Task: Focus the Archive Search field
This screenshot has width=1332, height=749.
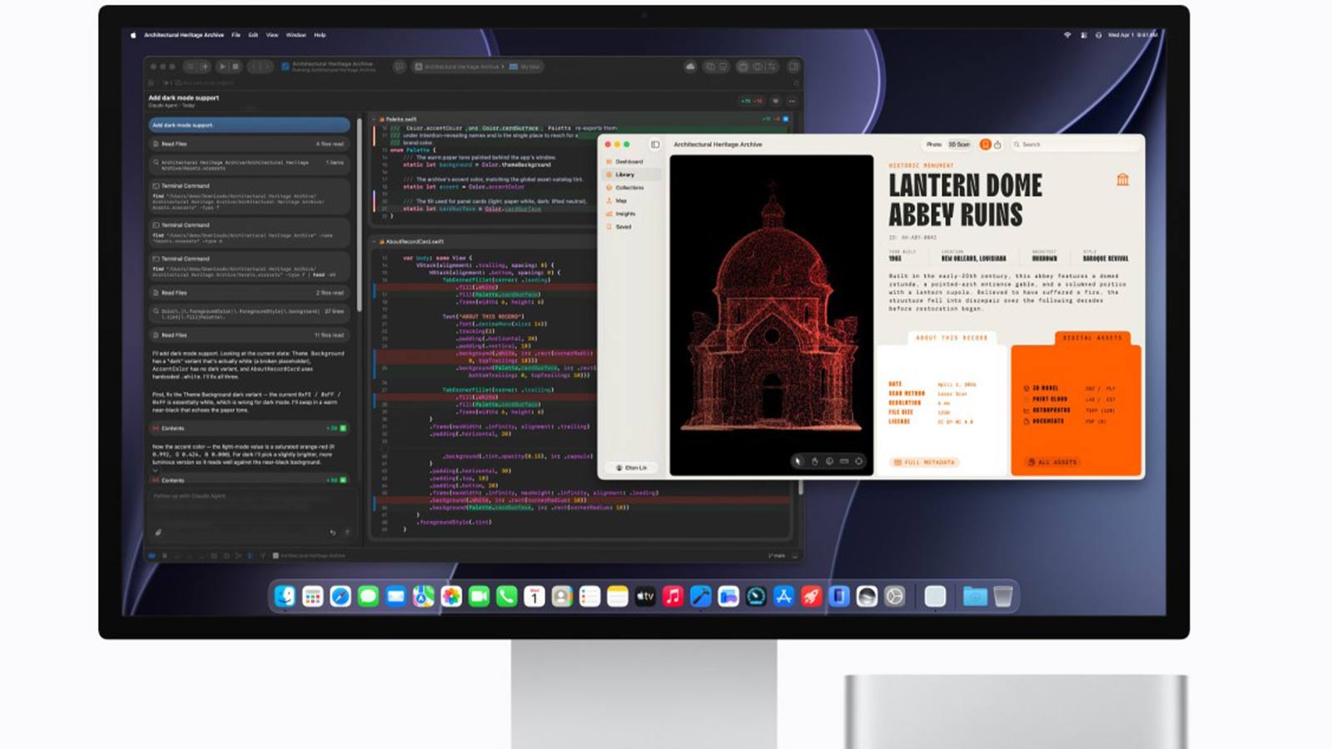Action: (1074, 145)
